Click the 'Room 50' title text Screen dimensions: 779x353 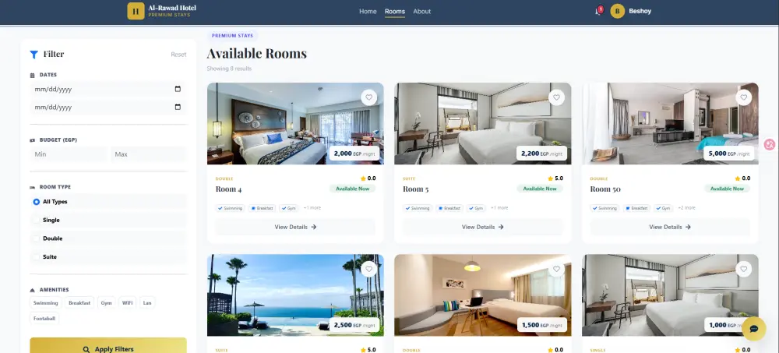coord(605,189)
